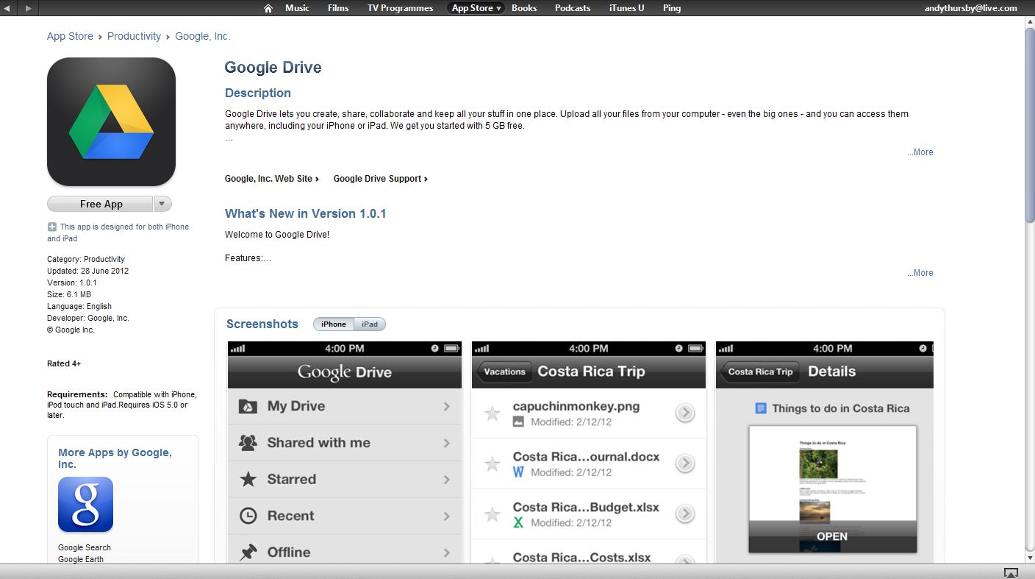The image size is (1035, 579).
Task: Click the Shared with me people icon
Action: pos(248,443)
